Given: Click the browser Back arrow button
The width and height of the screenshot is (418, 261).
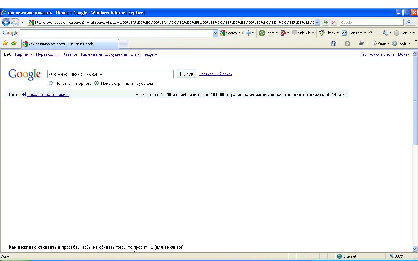Looking at the screenshot, I should pyautogui.click(x=6, y=22).
